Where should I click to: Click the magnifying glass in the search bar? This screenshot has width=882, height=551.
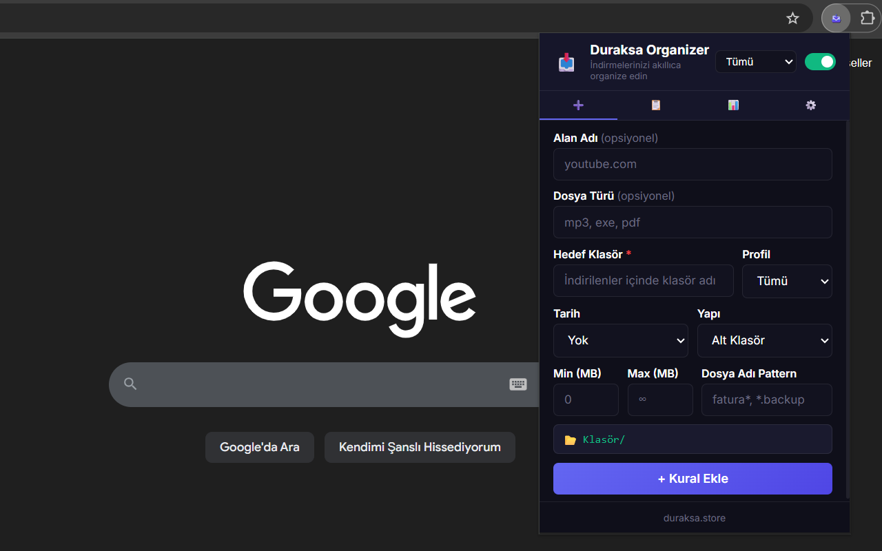pyautogui.click(x=130, y=384)
